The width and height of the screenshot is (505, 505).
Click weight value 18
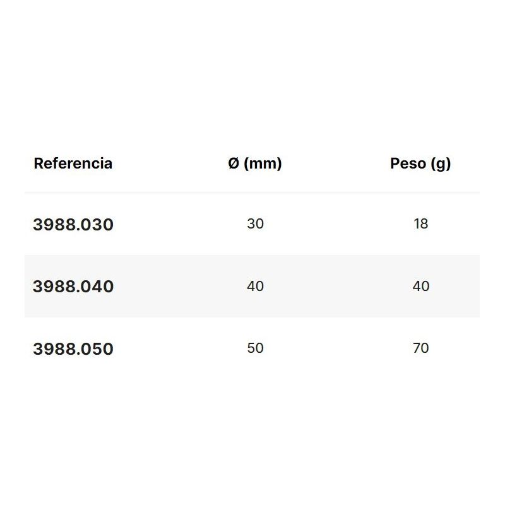(420, 223)
